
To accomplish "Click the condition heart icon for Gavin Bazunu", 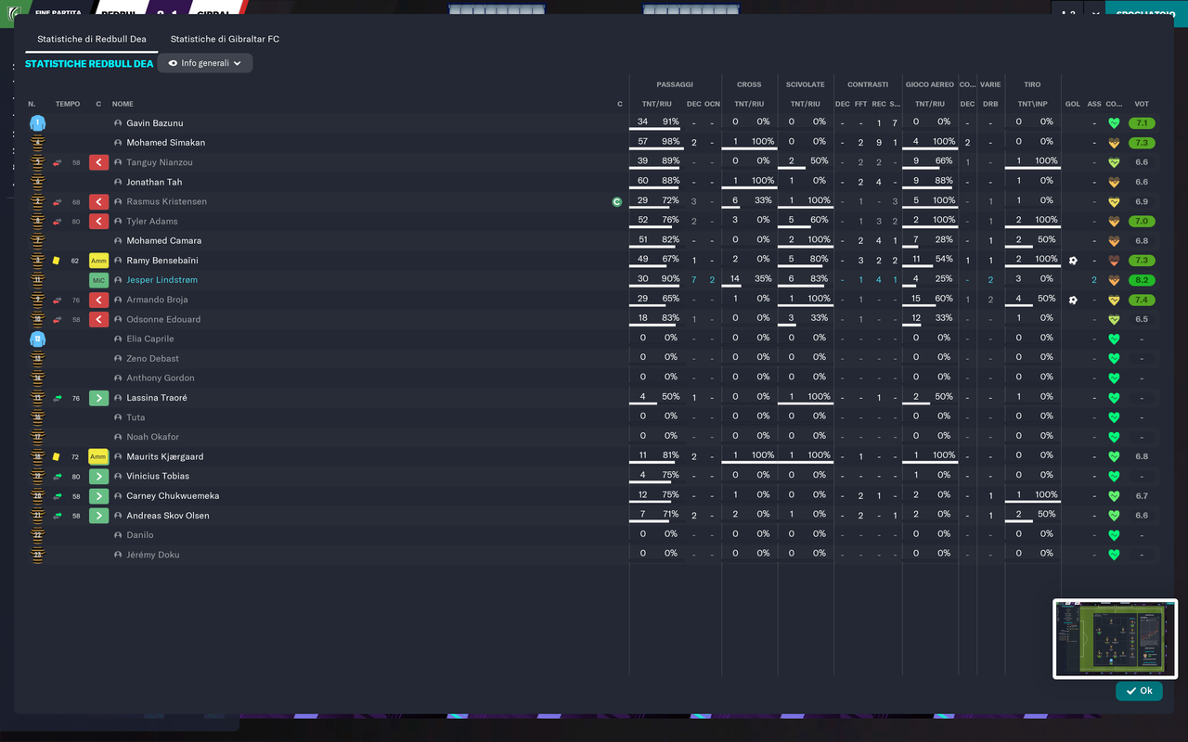I will click(1114, 123).
